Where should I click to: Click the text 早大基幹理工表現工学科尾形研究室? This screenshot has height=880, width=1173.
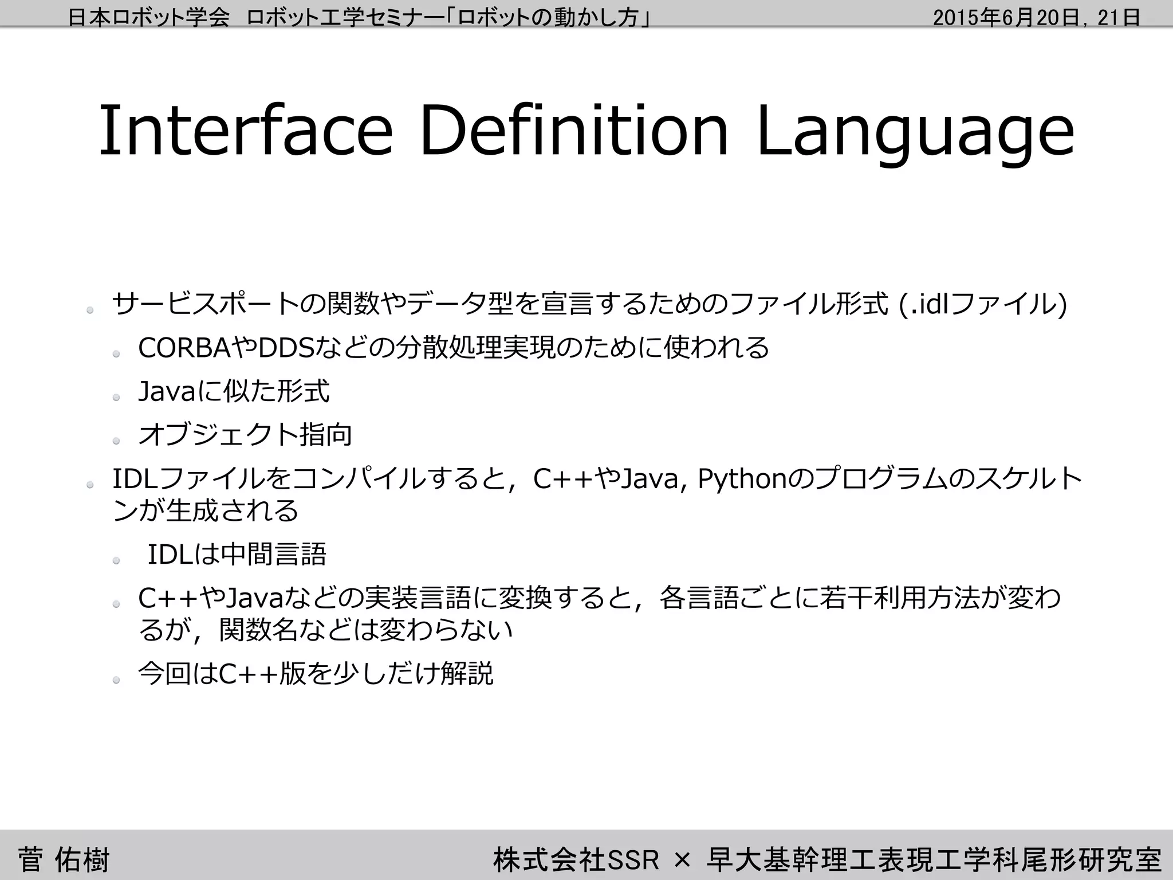pos(934,859)
